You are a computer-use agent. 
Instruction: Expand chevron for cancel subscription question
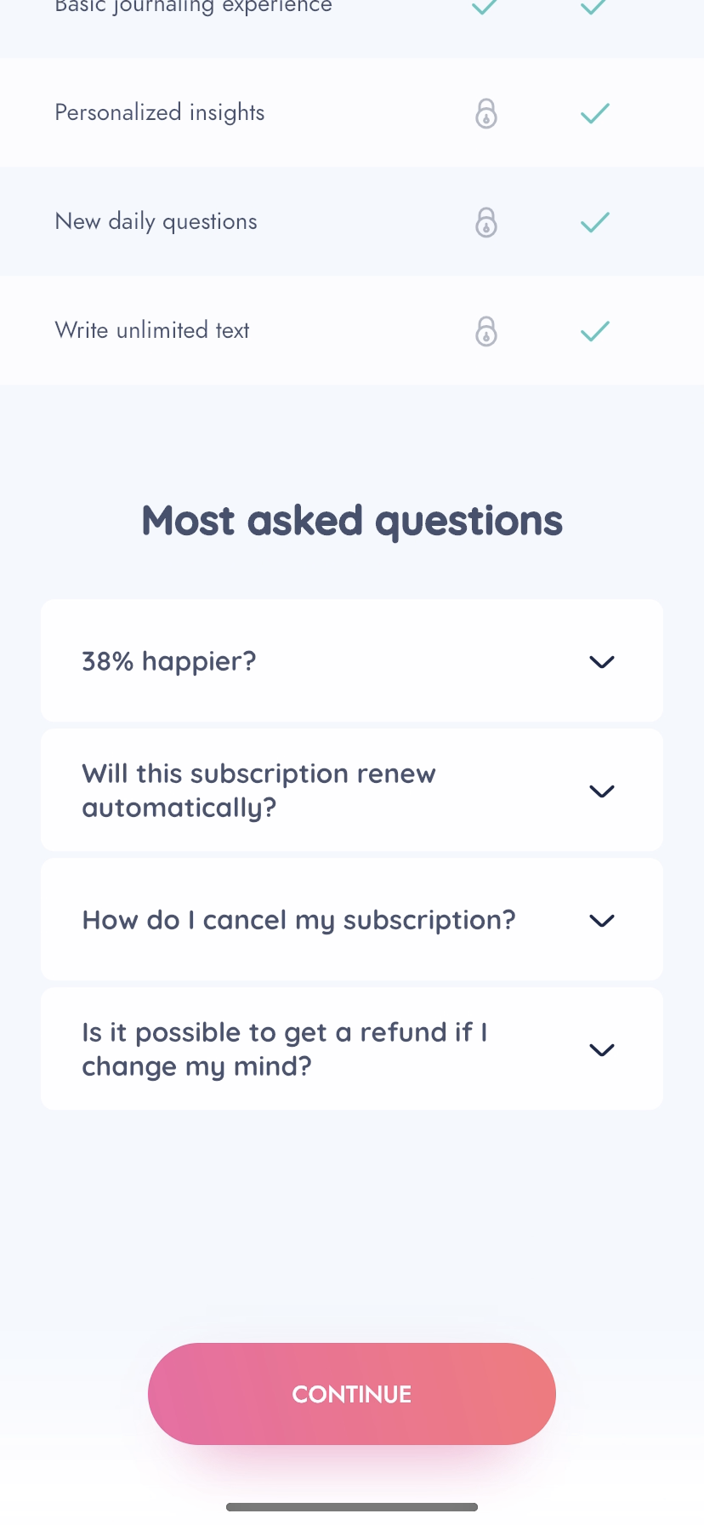click(602, 921)
